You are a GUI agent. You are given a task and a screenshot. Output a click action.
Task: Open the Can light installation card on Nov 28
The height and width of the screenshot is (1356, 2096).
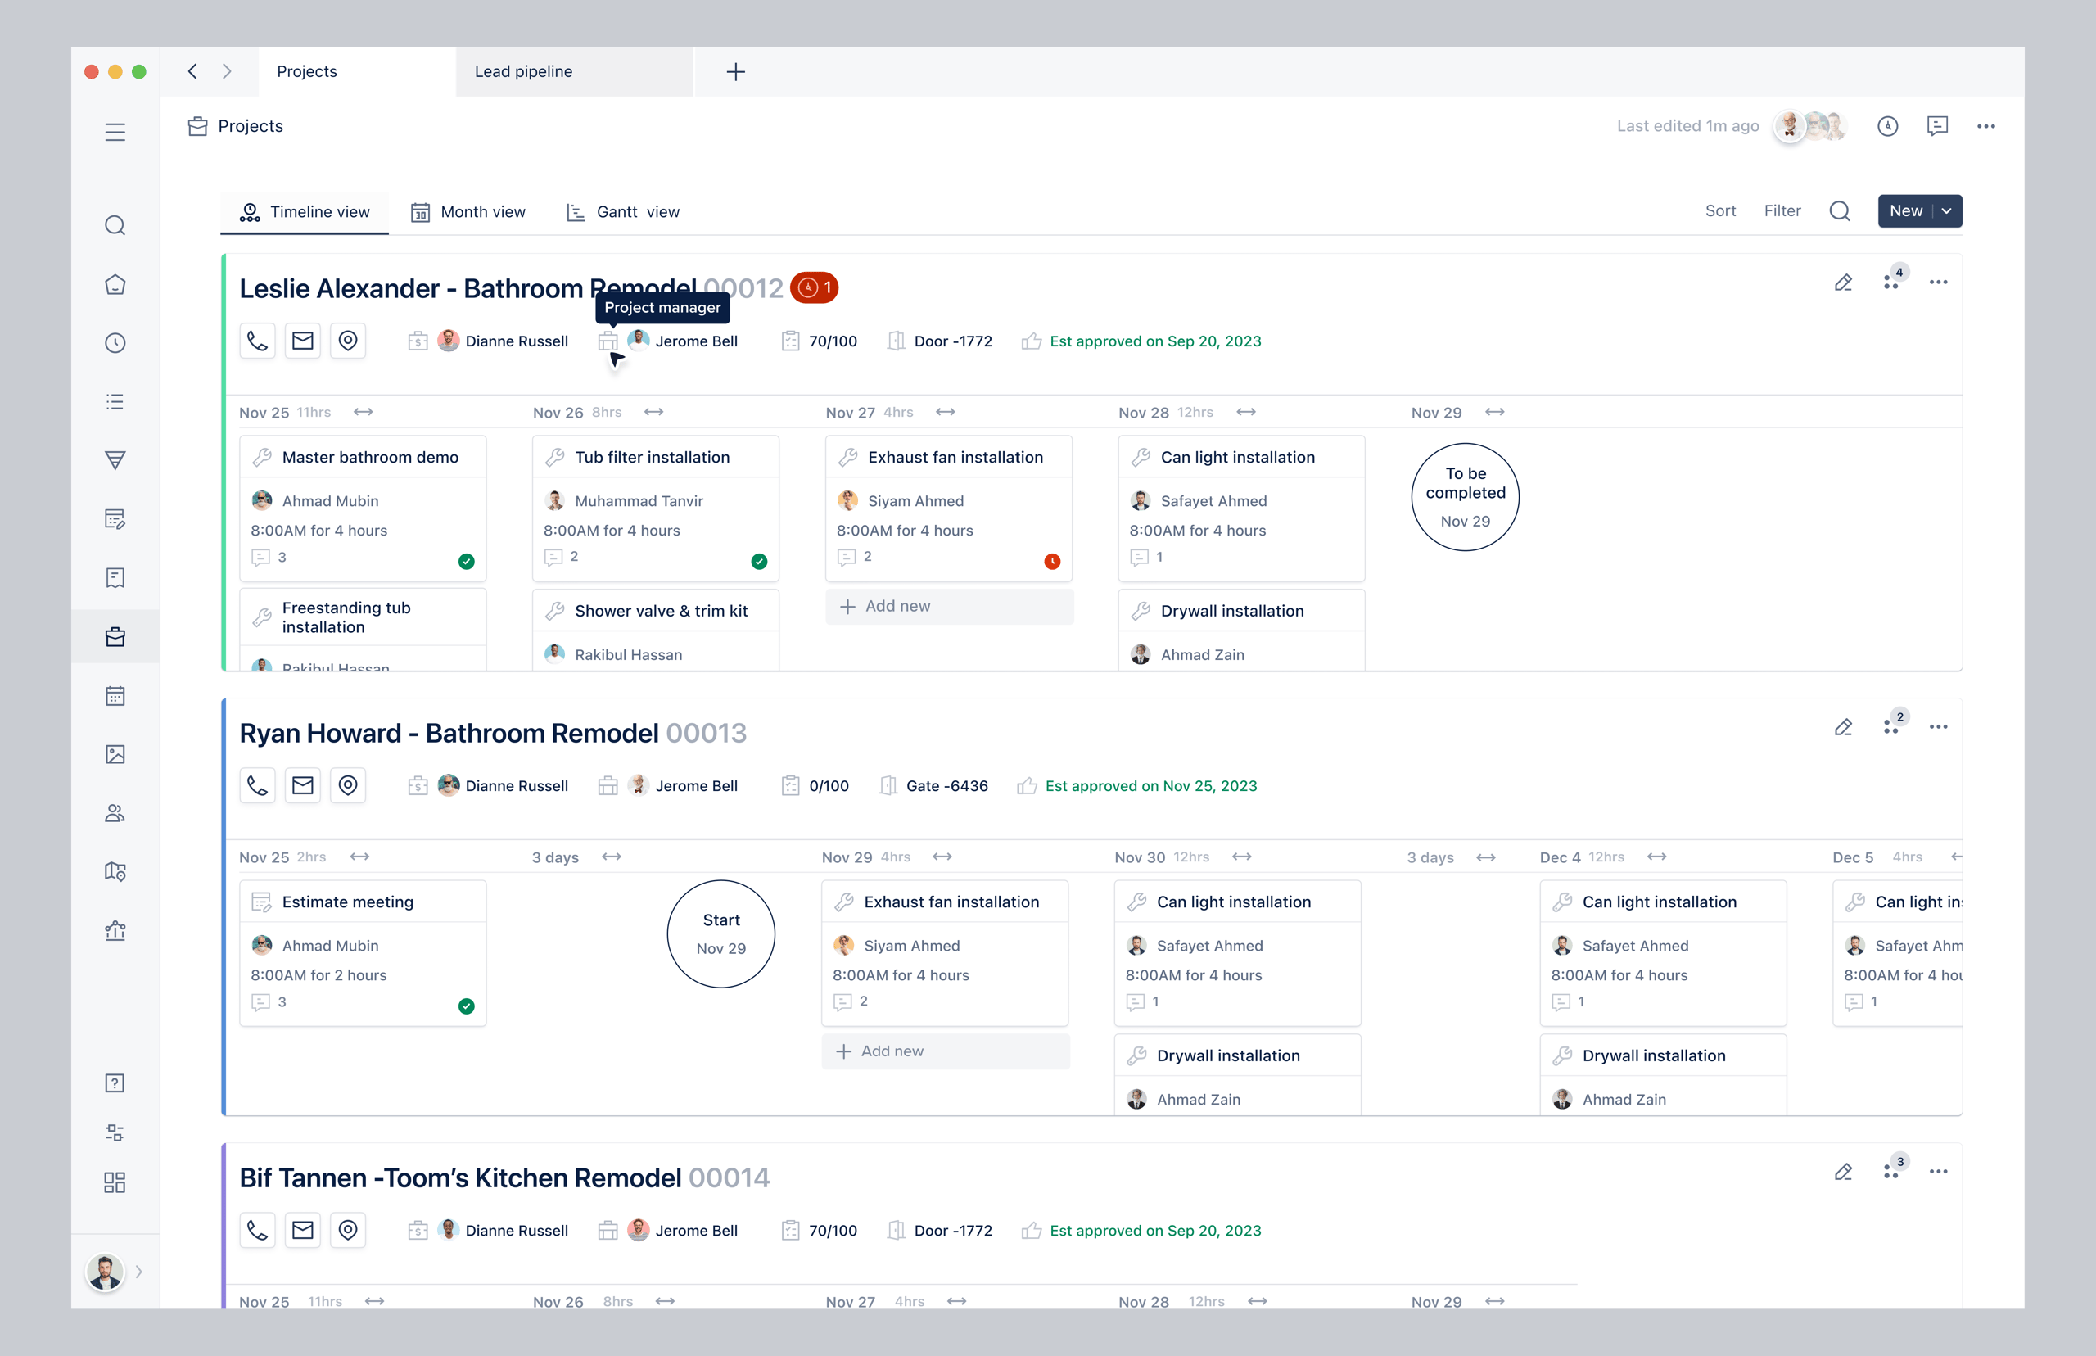1241,509
